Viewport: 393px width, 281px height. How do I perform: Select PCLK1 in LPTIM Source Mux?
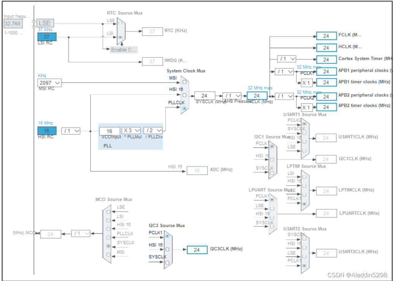(x=304, y=204)
